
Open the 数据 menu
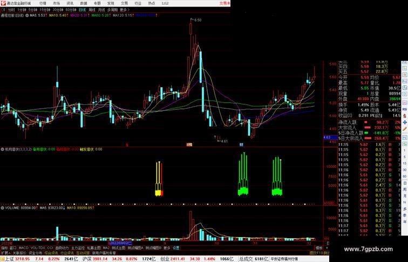click(x=84, y=3)
